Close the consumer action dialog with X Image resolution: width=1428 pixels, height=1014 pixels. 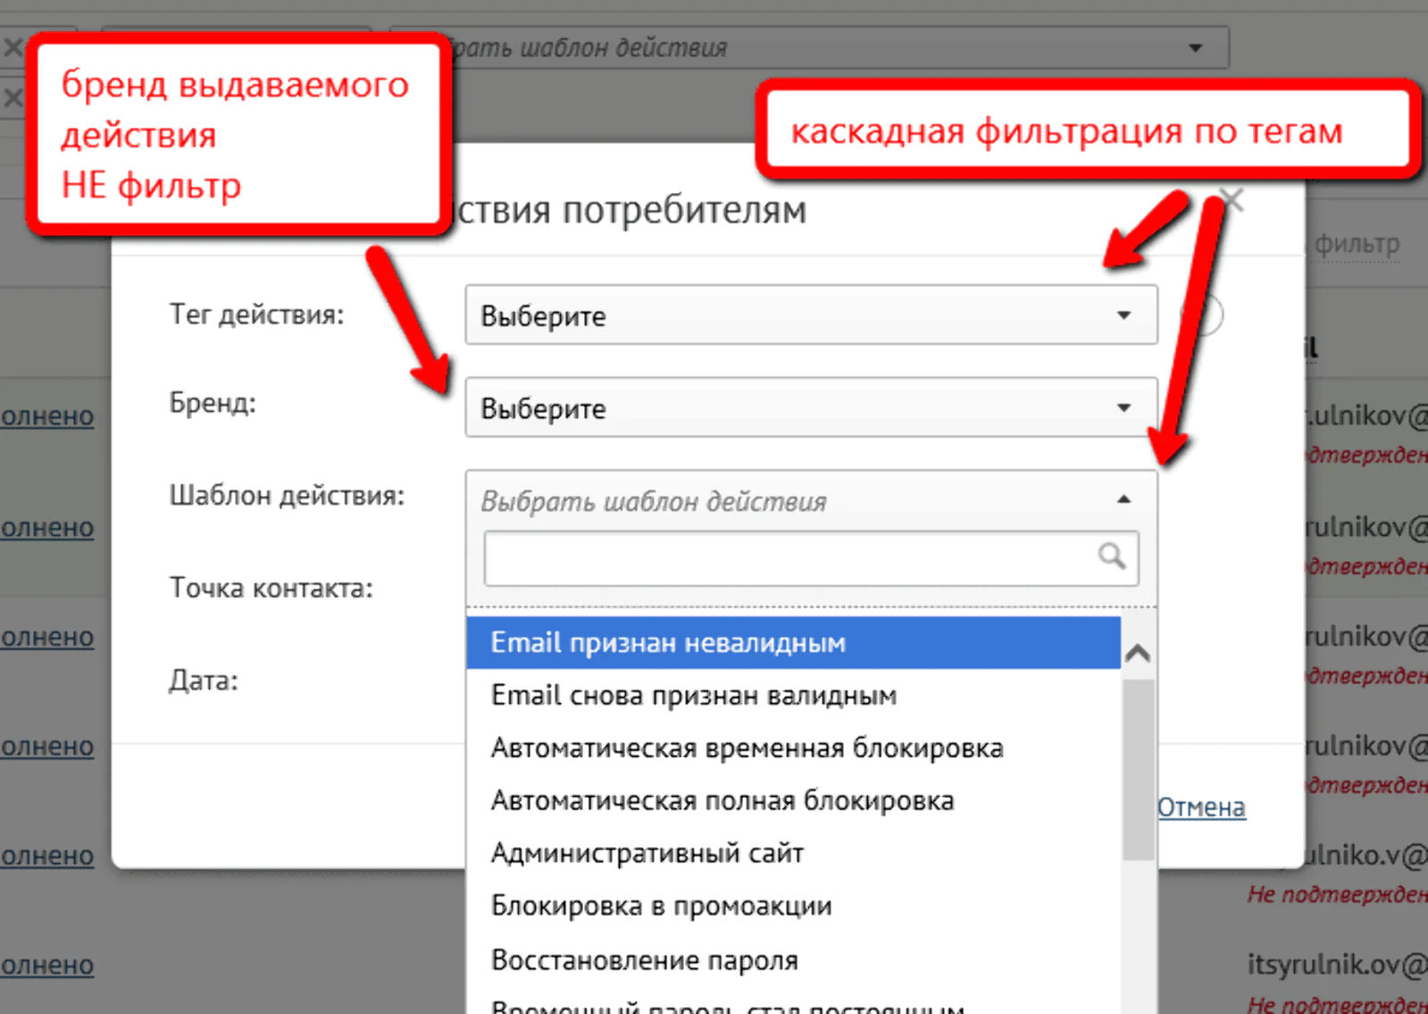(1232, 200)
